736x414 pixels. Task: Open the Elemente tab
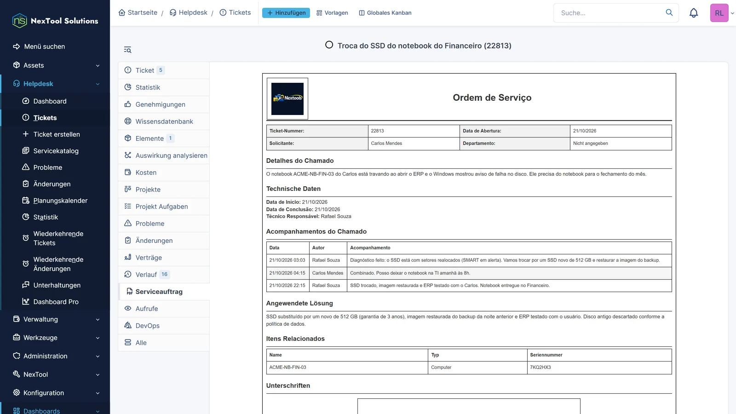click(x=164, y=138)
